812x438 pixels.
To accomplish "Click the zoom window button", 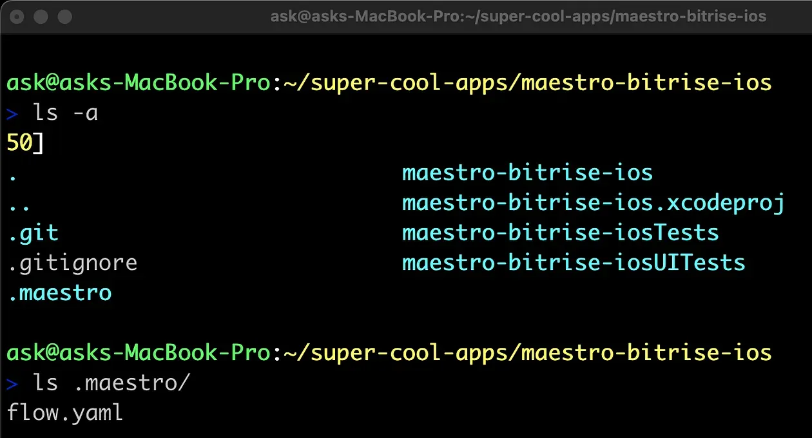I will [66, 17].
